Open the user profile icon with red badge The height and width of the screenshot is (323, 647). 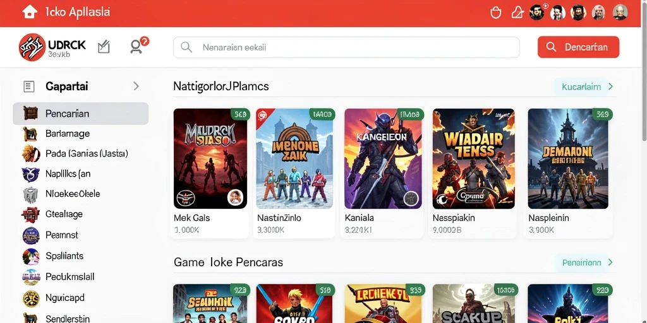tap(136, 47)
